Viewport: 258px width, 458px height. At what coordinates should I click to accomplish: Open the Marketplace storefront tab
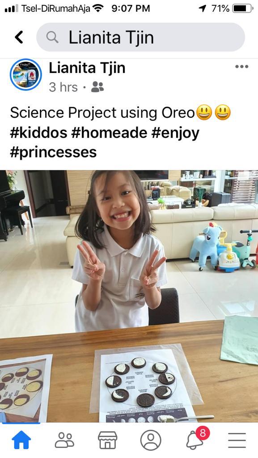pos(107,440)
